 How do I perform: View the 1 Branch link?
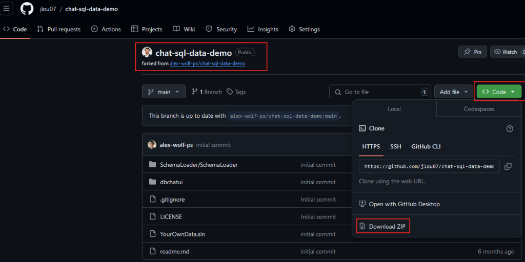point(207,92)
